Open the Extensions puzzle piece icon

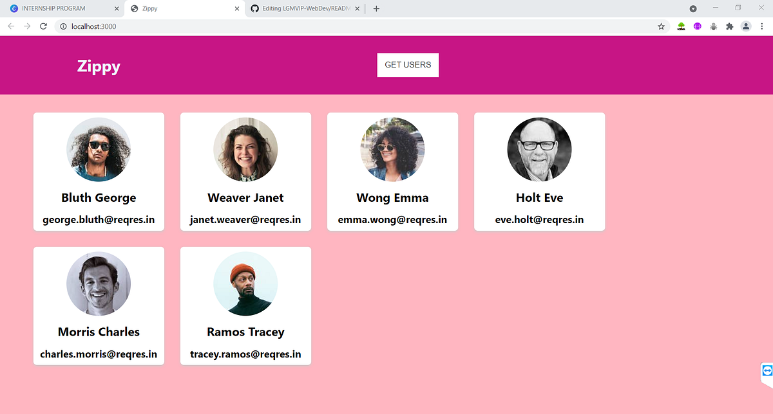click(x=729, y=26)
